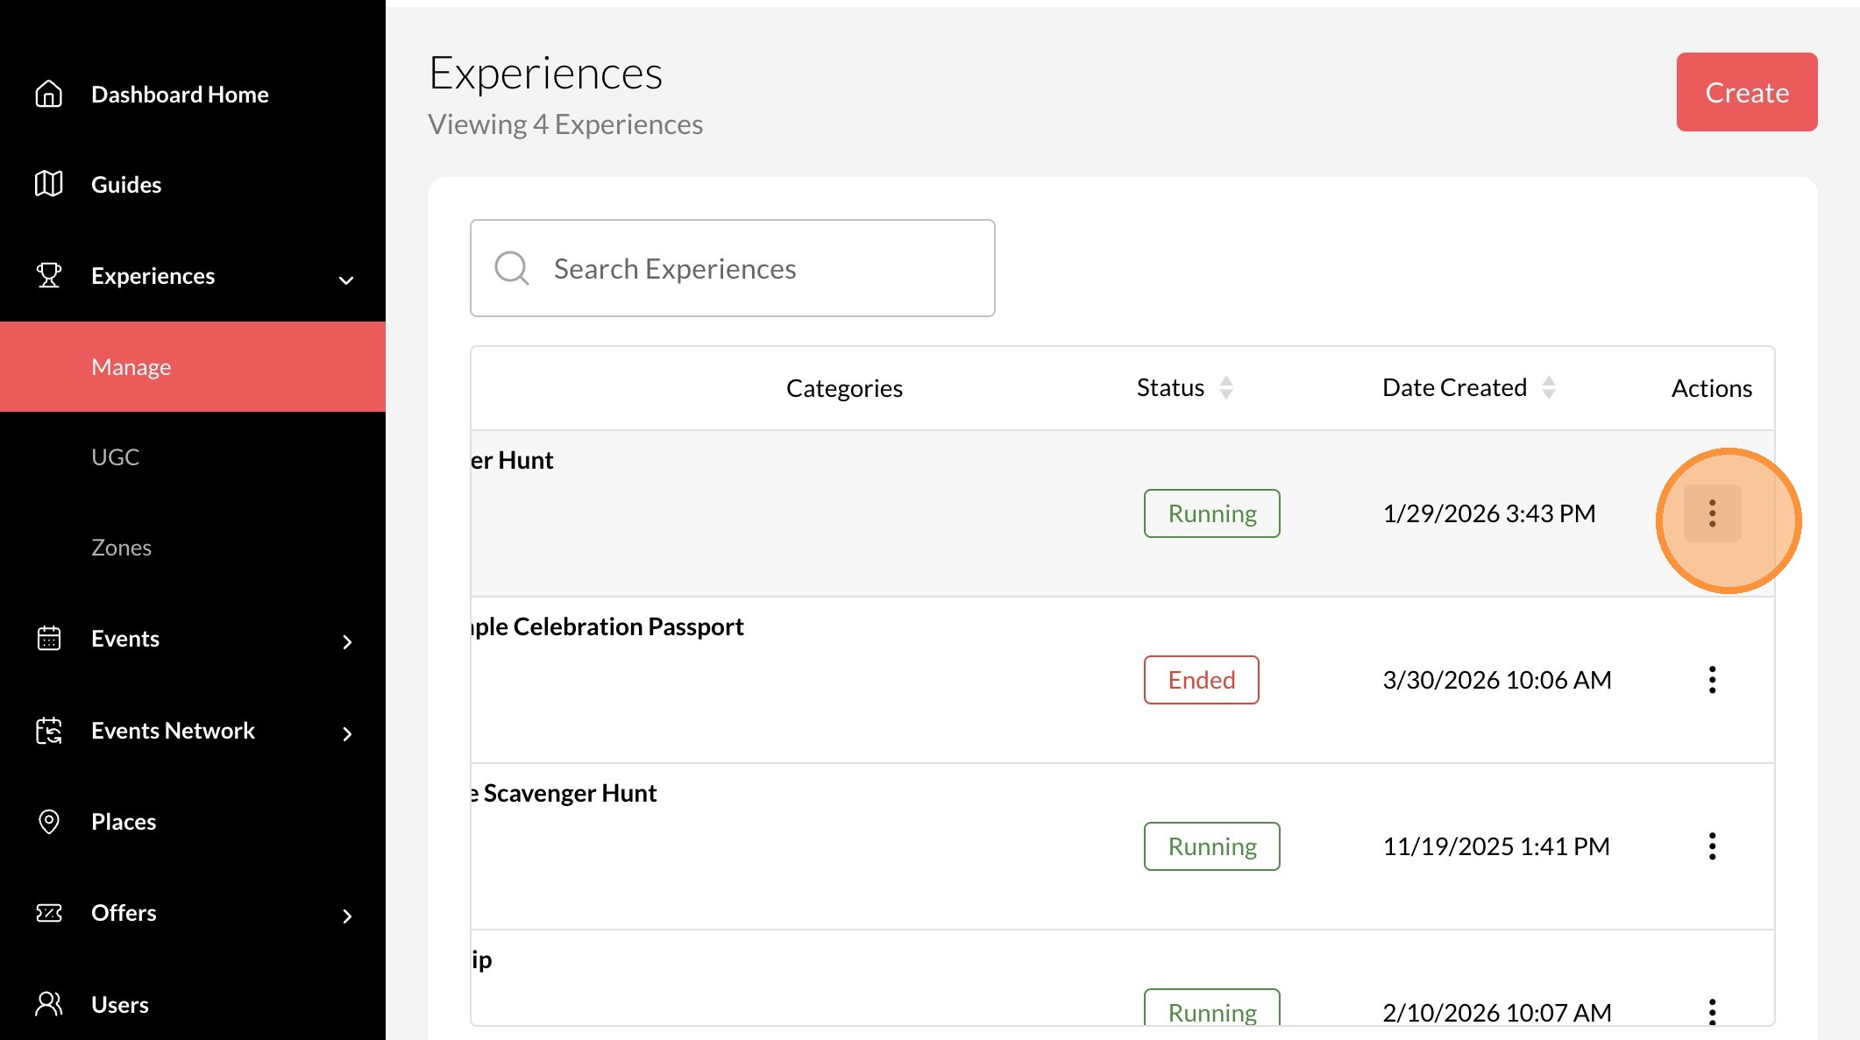Click the Dashboard Home house icon
Image resolution: width=1860 pixels, height=1040 pixels.
49,94
